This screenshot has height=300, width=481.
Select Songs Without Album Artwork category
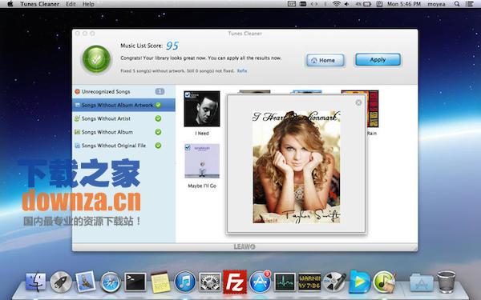point(123,105)
